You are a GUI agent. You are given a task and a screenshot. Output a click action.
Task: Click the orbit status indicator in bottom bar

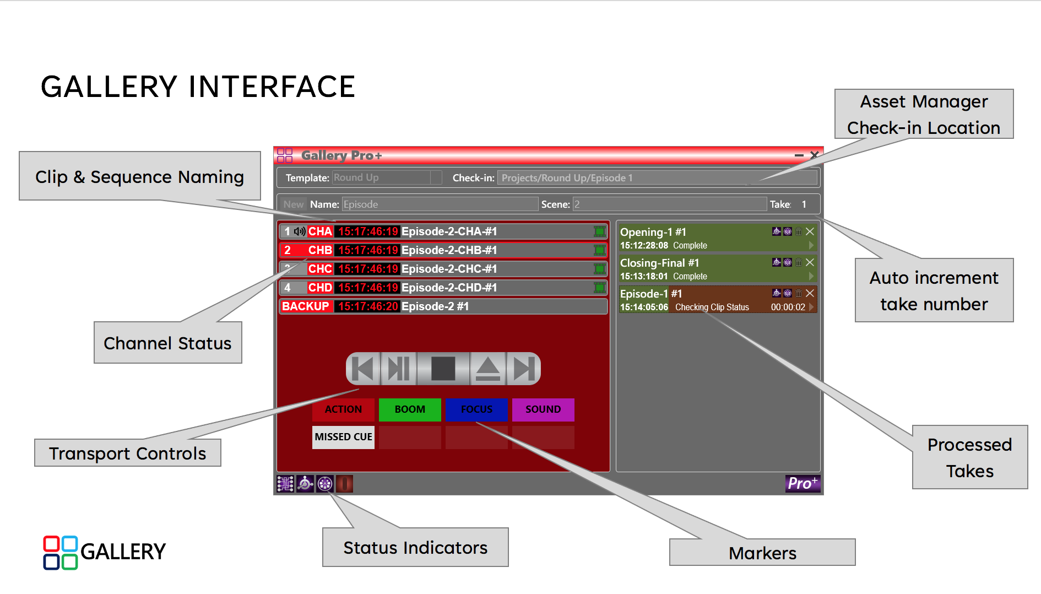[x=305, y=484]
